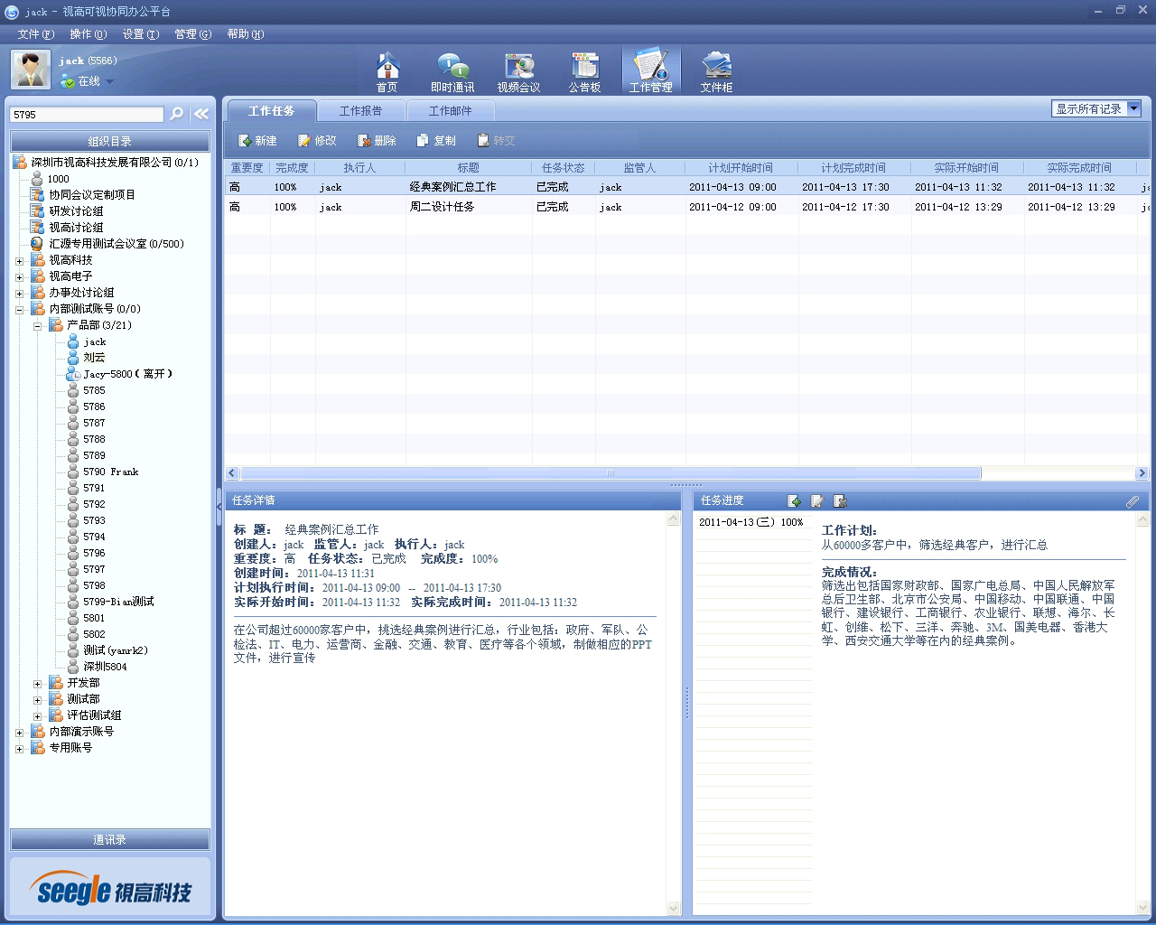The image size is (1156, 925).
Task: Click the search field containing 5795
Action: click(87, 115)
